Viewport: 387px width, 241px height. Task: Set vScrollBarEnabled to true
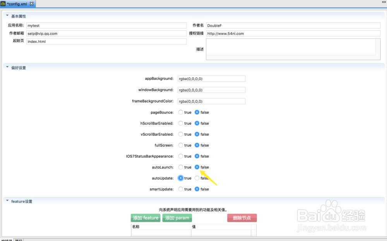pyautogui.click(x=181, y=134)
